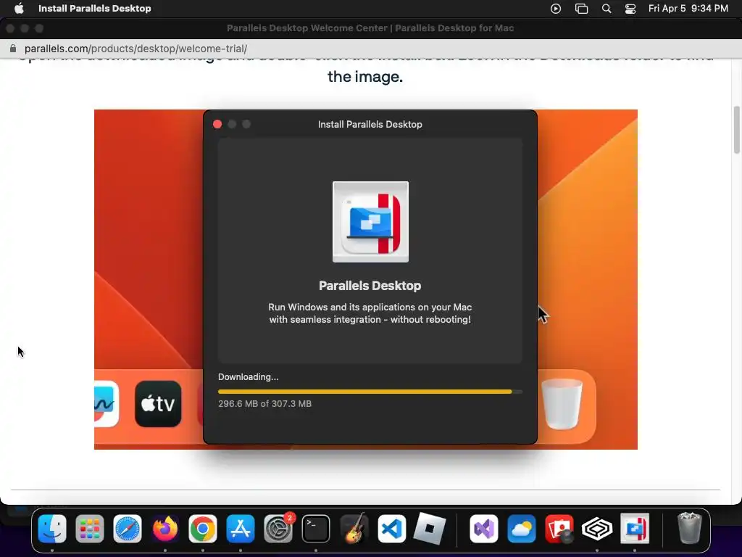Open System Settings with badge in Dock
Viewport: 742px width, 557px height.
pyautogui.click(x=278, y=529)
